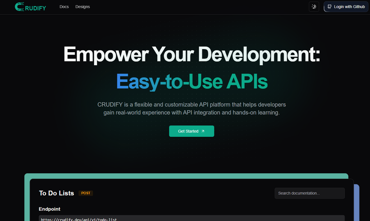Viewport: 370px width, 221px height.
Task: Click the Get Started button
Action: click(192, 131)
